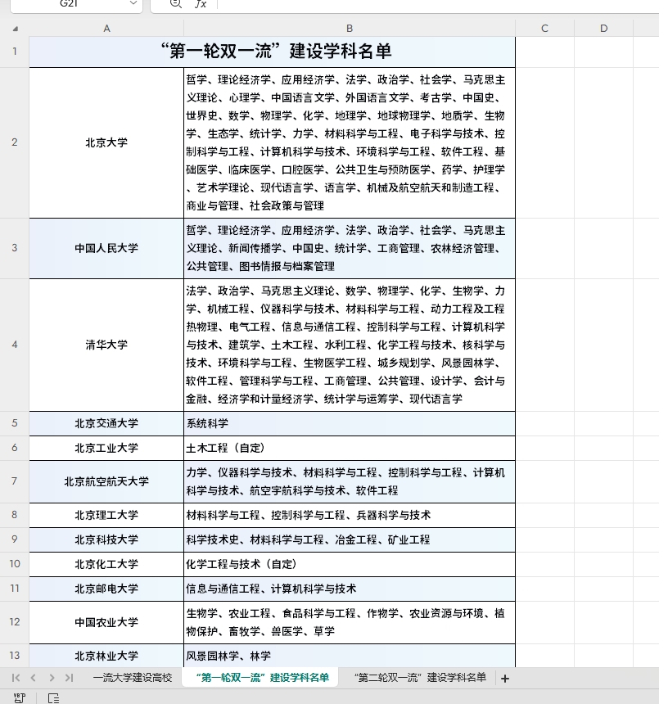Add a new worksheet with the plus button
Screen dimensions: 659x704
coord(506,678)
